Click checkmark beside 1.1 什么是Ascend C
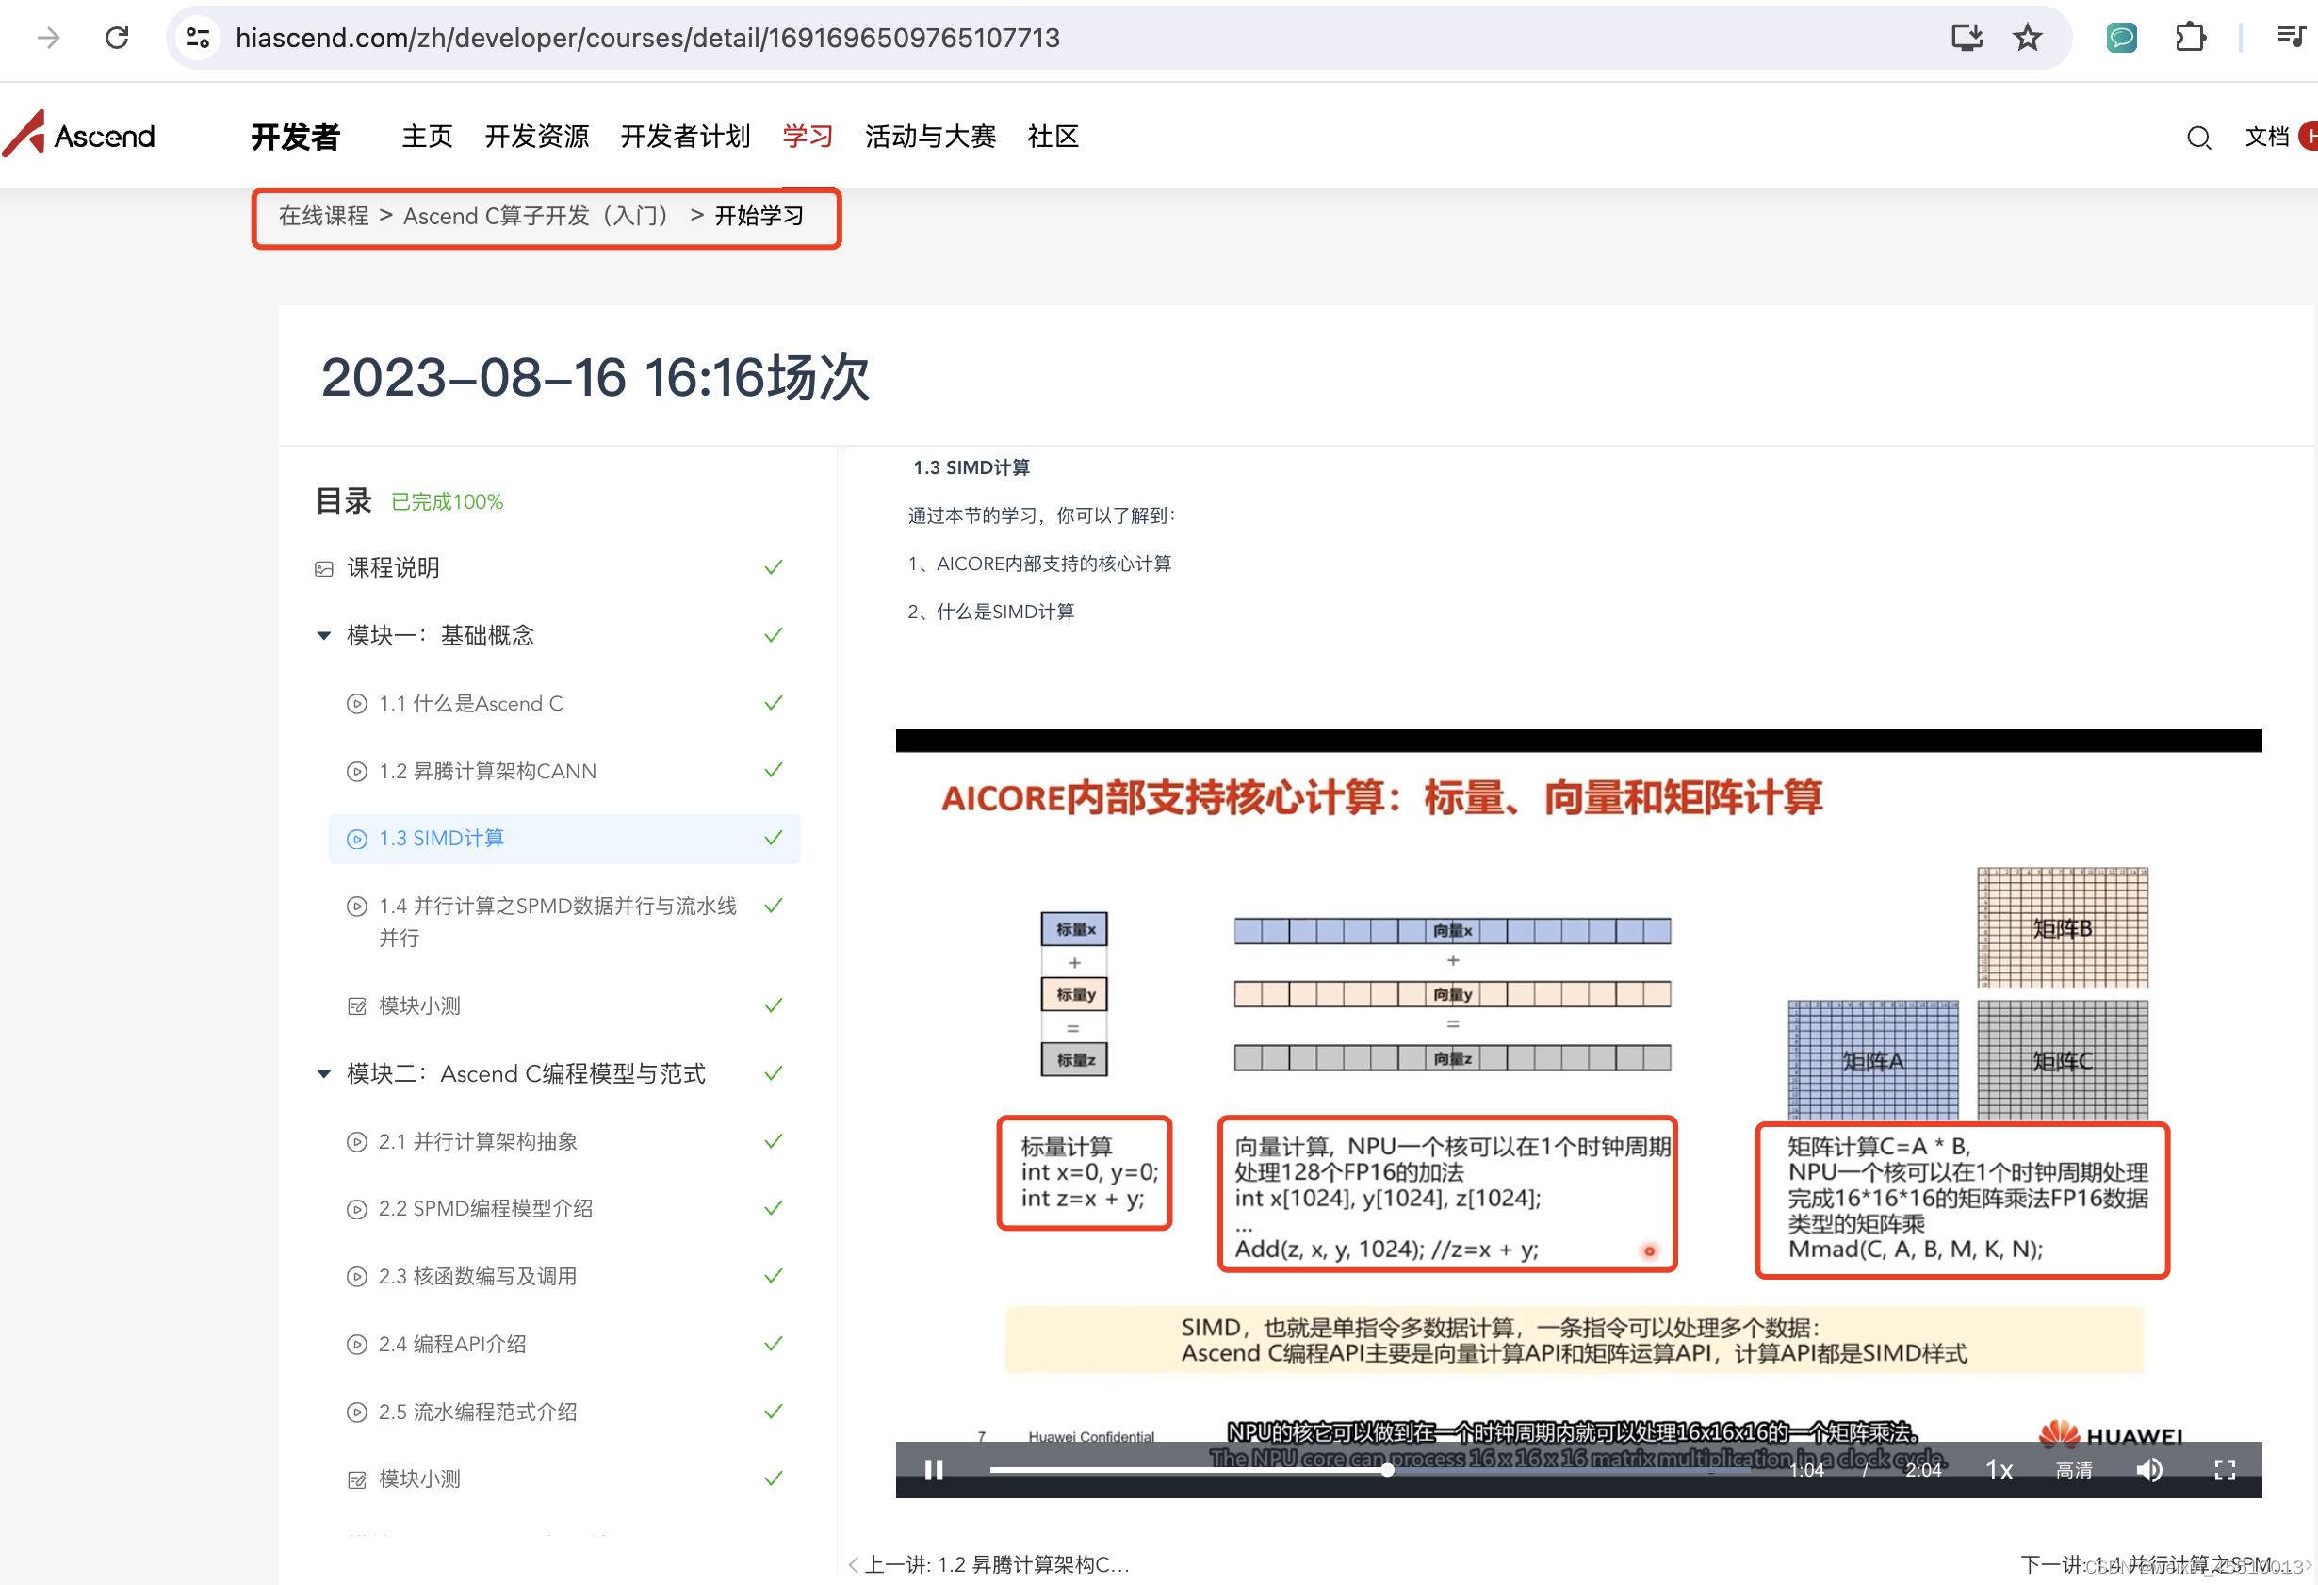2318x1585 pixels. pyautogui.click(x=773, y=703)
